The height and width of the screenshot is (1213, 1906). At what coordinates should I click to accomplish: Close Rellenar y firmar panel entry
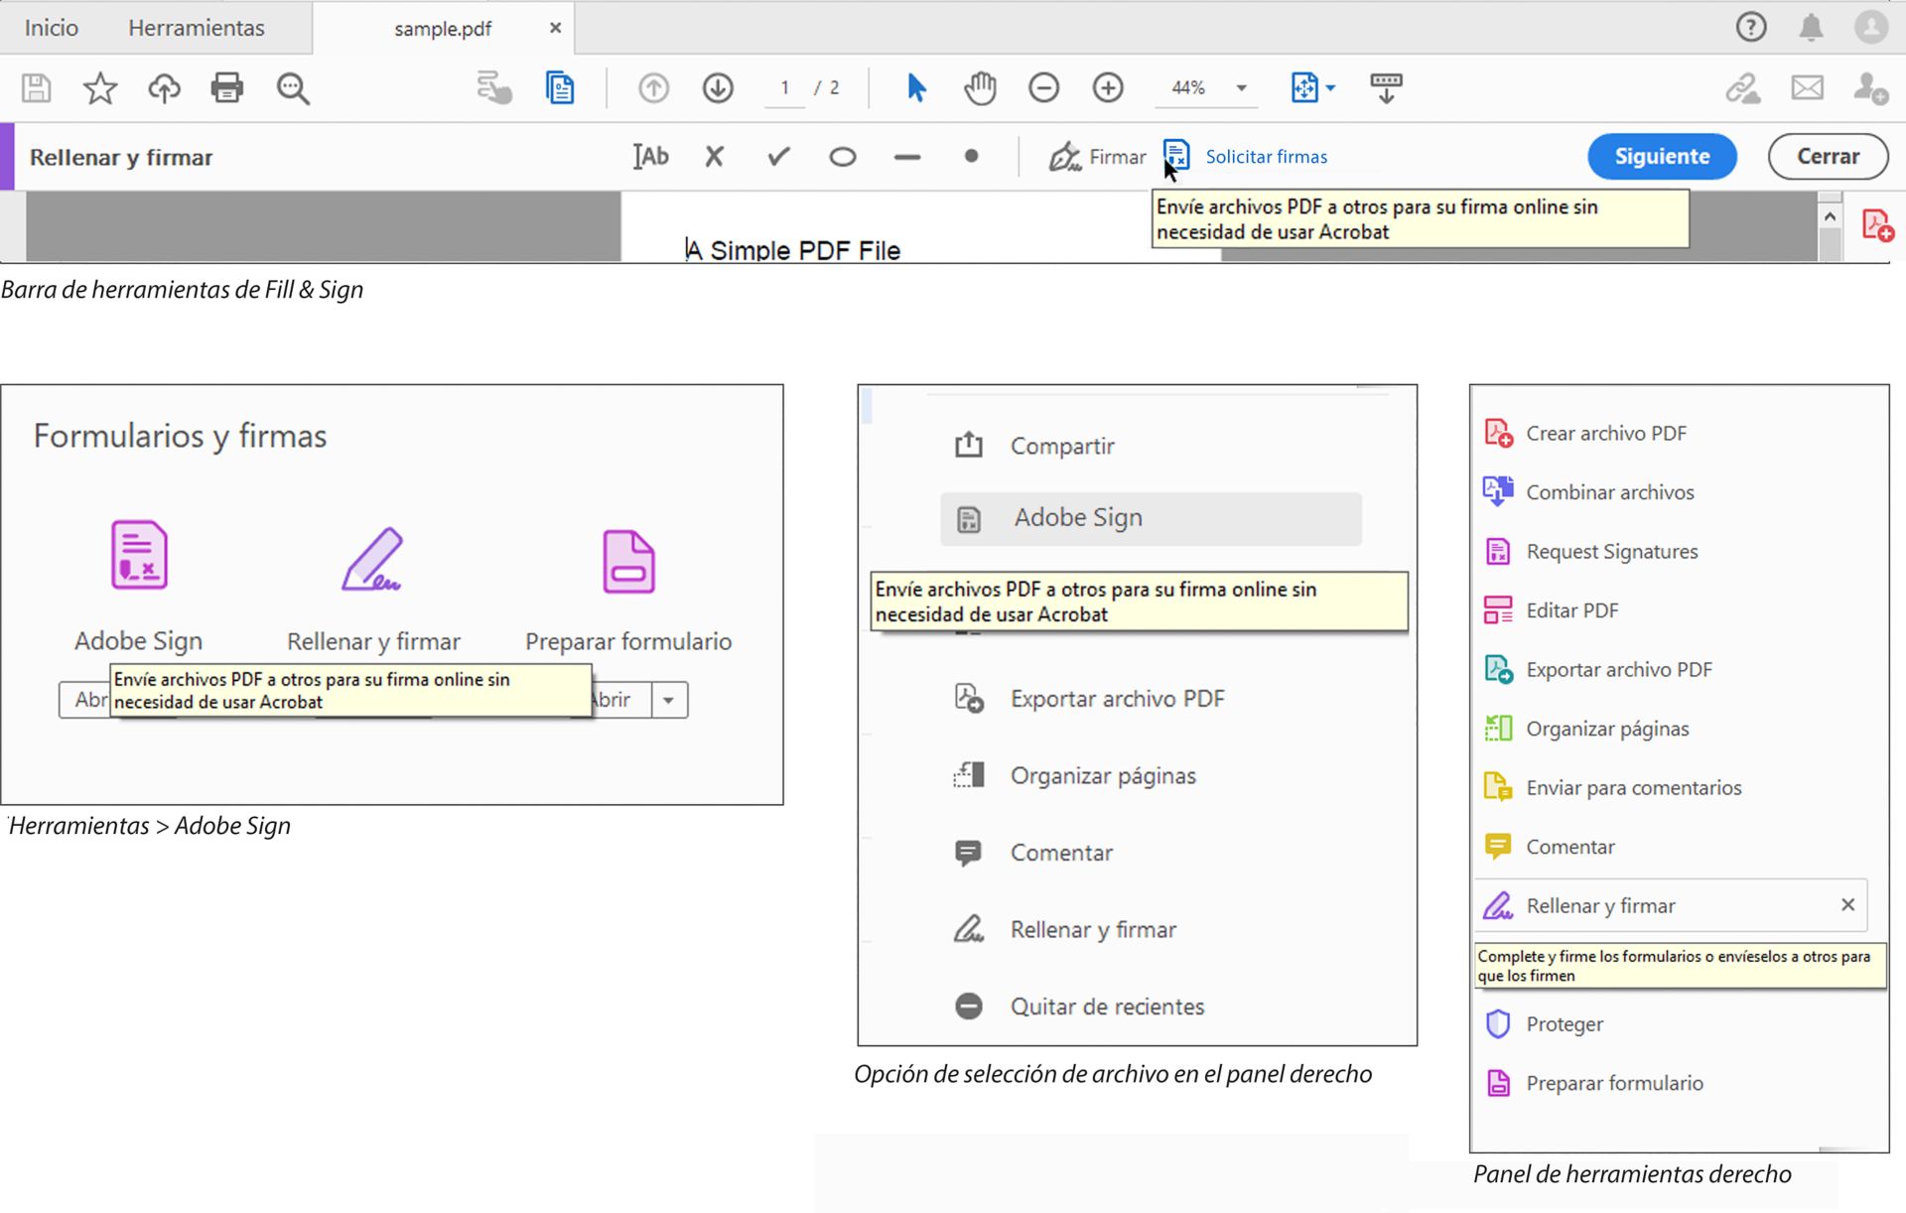(x=1847, y=904)
